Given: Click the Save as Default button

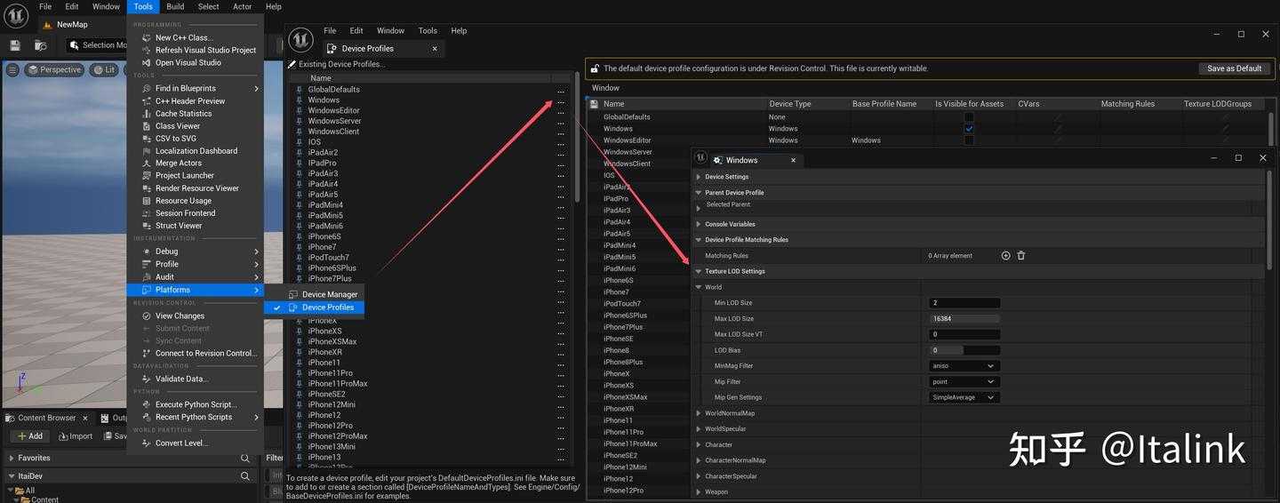Looking at the screenshot, I should pos(1234,68).
